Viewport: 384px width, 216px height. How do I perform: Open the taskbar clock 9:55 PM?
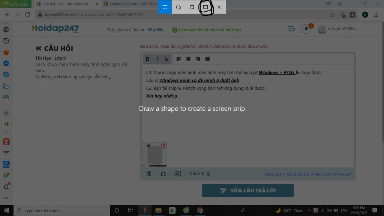(359, 210)
